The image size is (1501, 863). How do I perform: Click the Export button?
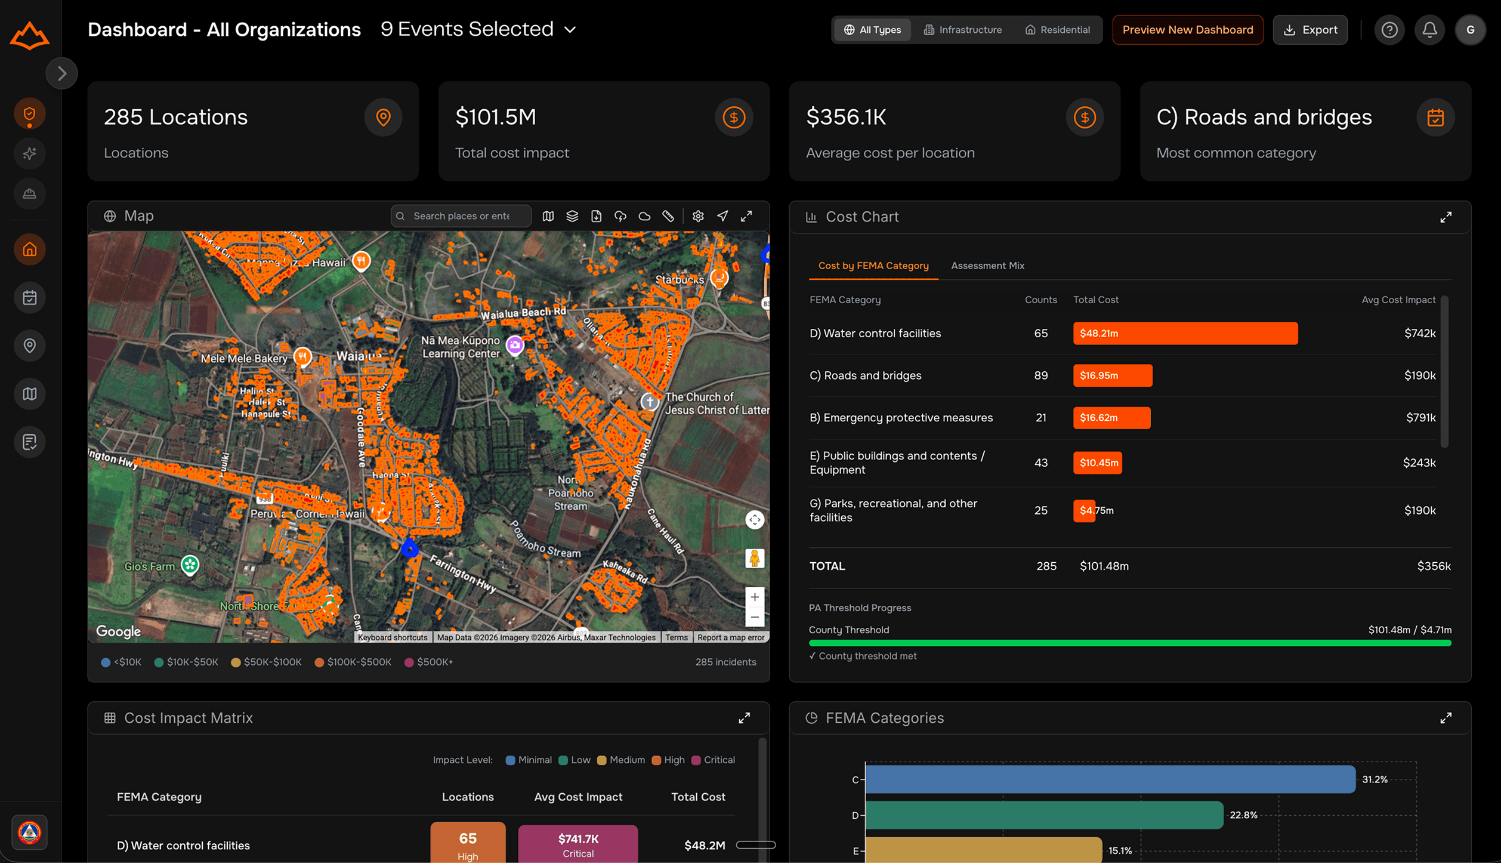point(1310,30)
